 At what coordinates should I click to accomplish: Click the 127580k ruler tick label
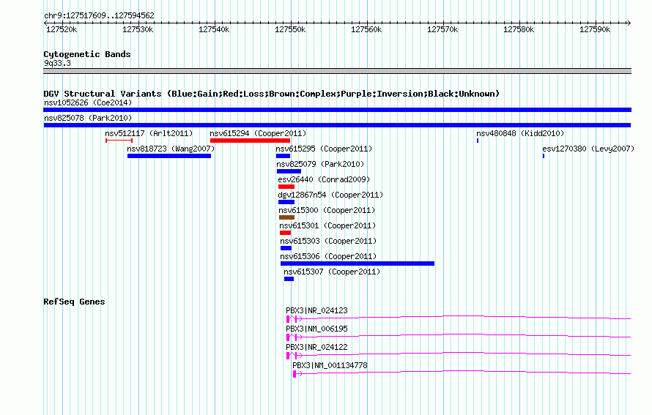[x=519, y=29]
